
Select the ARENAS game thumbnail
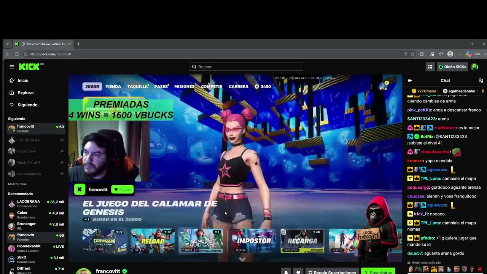pos(104,241)
